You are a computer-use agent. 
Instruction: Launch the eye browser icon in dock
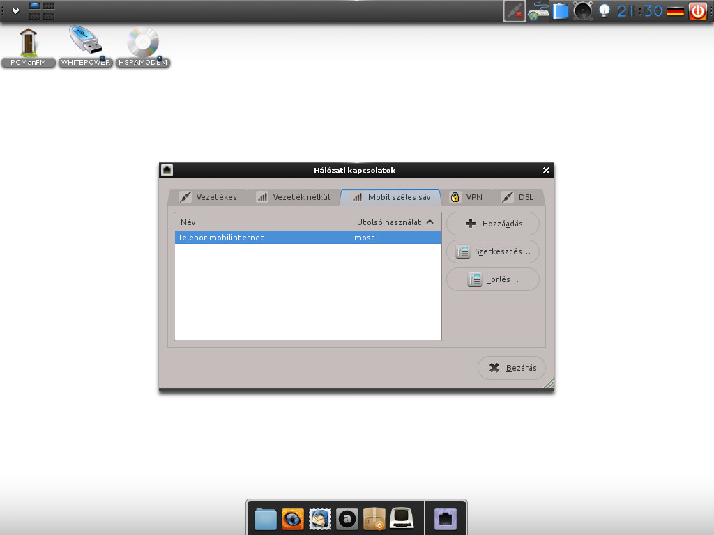[293, 518]
